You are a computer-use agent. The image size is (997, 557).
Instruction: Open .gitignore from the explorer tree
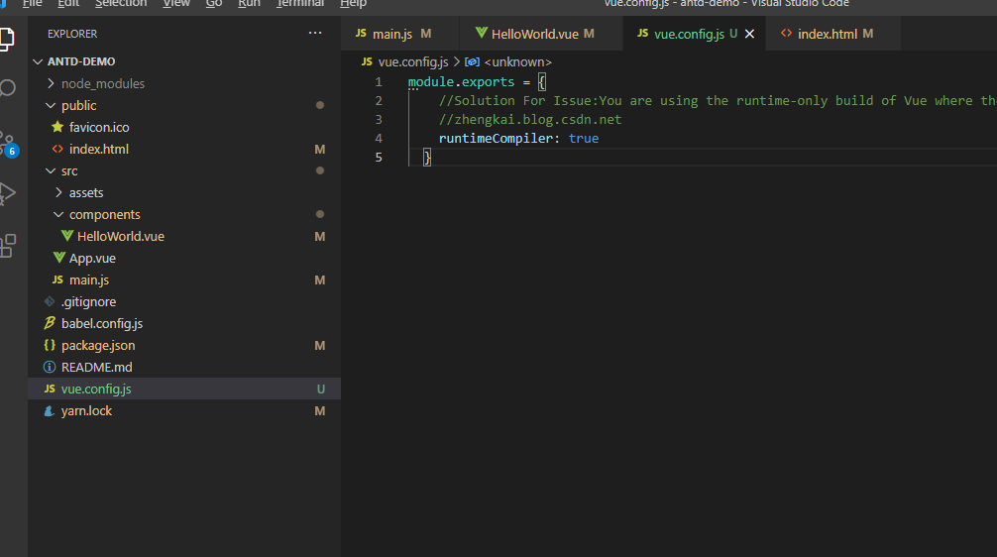pyautogui.click(x=88, y=301)
